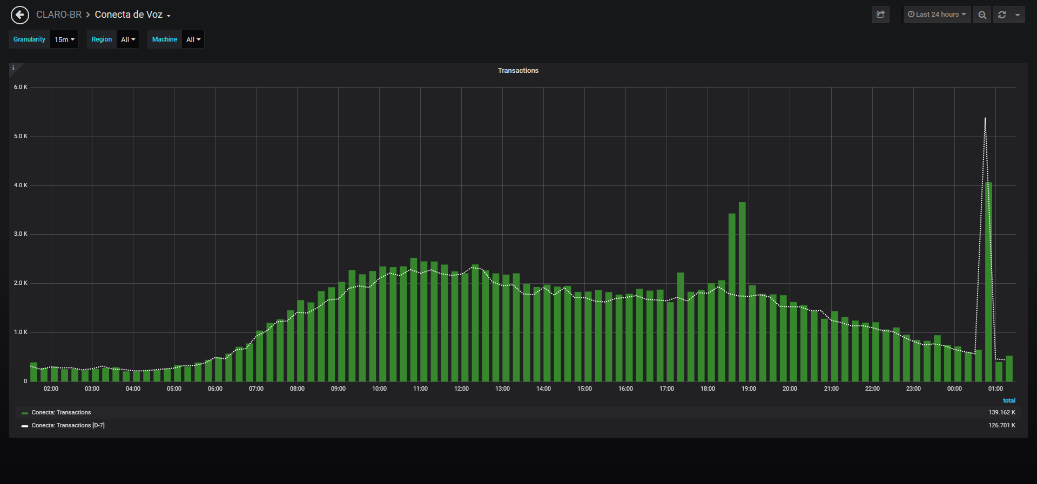Click the white D-7 legend color swatch
This screenshot has height=484, width=1037.
[25, 426]
